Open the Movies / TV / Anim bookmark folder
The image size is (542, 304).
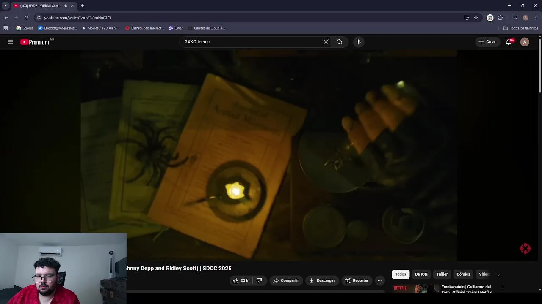click(100, 28)
